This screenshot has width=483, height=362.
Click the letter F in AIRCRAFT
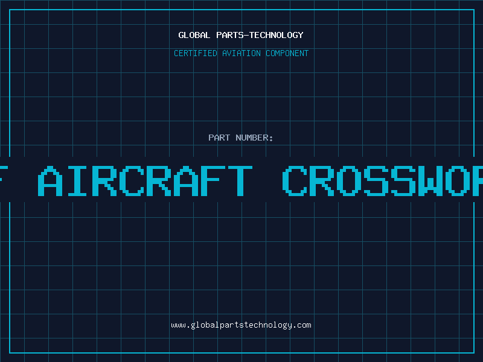(x=213, y=181)
